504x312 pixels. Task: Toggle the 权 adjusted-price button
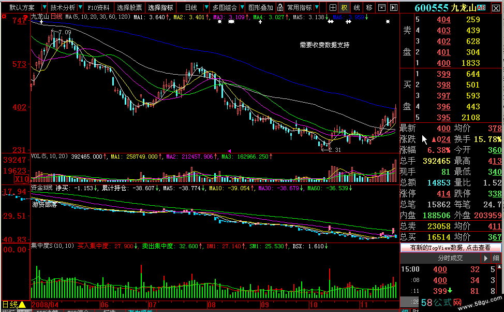[344, 7]
